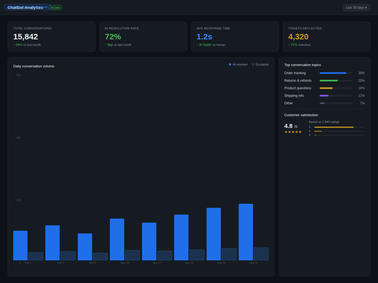Select the Order tracking topic label

click(x=295, y=73)
